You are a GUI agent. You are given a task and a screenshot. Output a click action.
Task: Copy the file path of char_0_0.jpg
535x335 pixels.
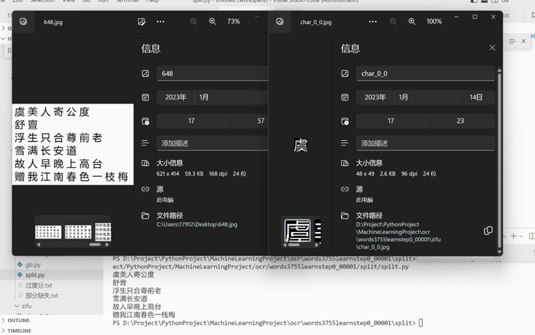pyautogui.click(x=488, y=231)
